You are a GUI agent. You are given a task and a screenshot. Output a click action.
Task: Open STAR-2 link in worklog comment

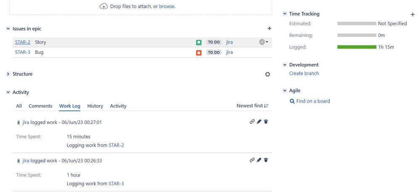(x=116, y=145)
